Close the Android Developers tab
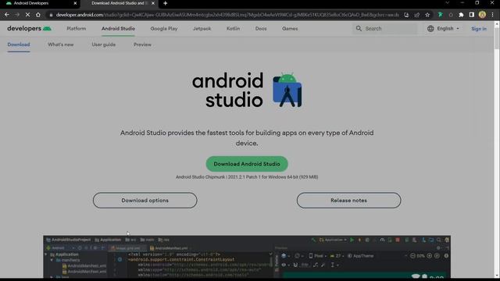500x281 pixels. tap(75, 3)
